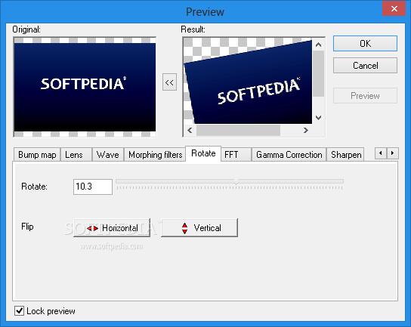Select the Sharpen tab

point(346,155)
